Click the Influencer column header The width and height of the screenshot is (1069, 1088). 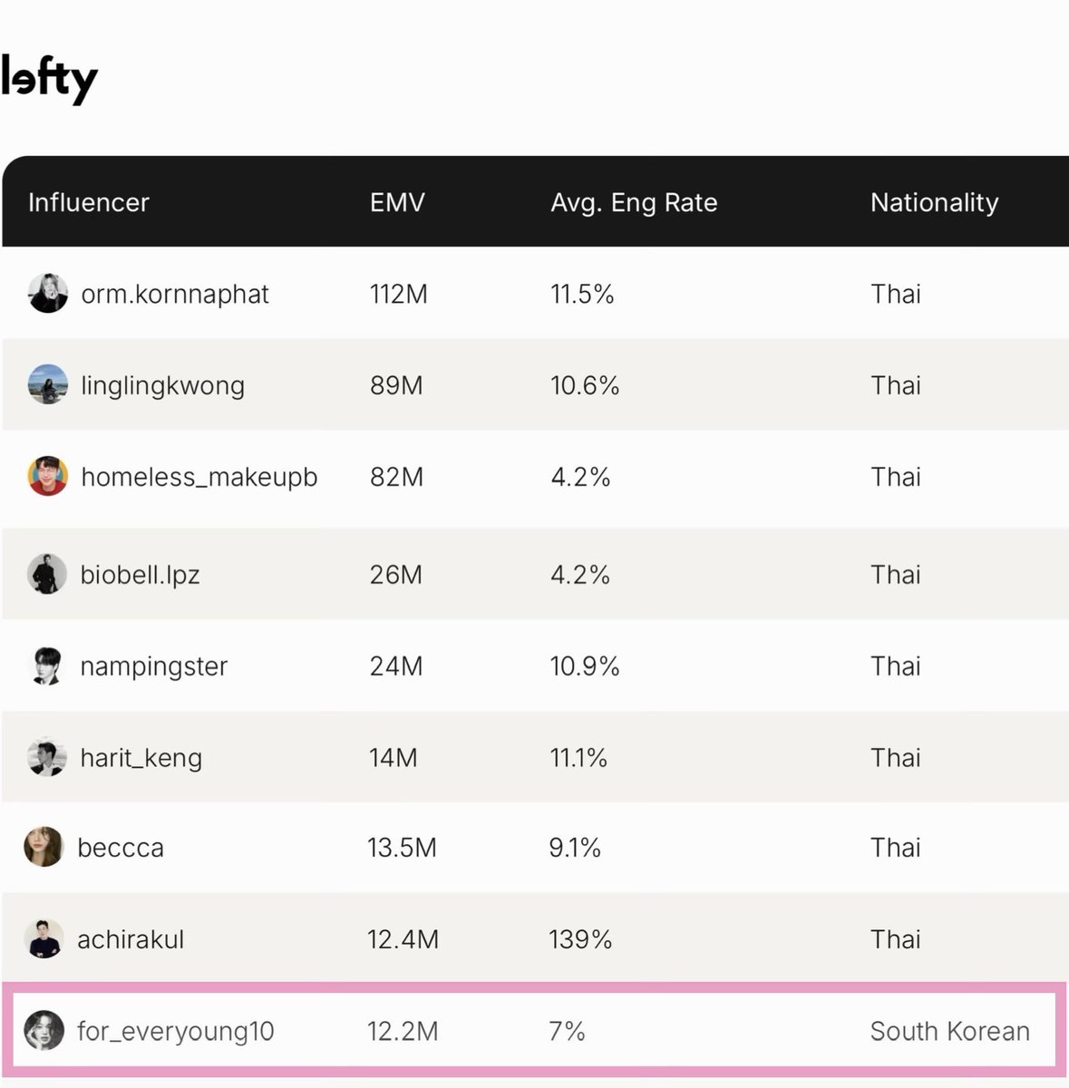coord(89,202)
